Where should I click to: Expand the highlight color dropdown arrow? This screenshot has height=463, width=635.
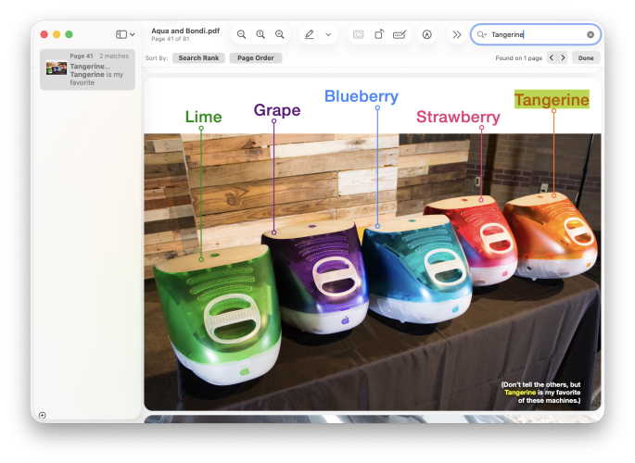[327, 34]
